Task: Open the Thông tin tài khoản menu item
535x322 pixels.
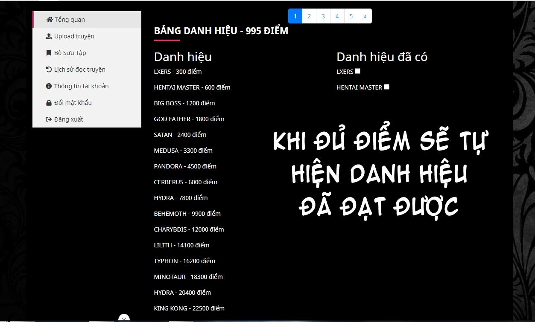Action: [81, 86]
